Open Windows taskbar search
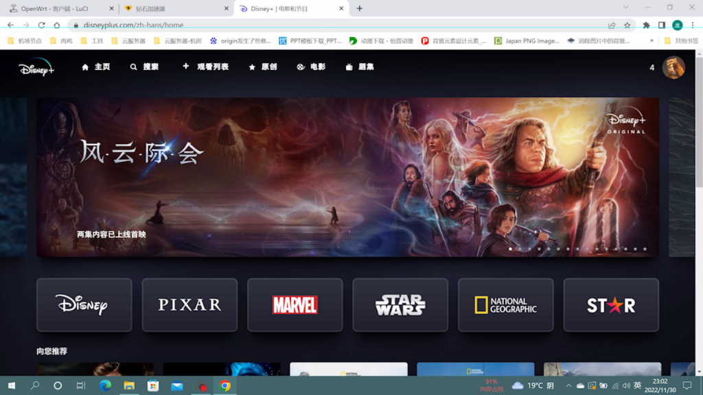The height and width of the screenshot is (395, 703). point(34,385)
